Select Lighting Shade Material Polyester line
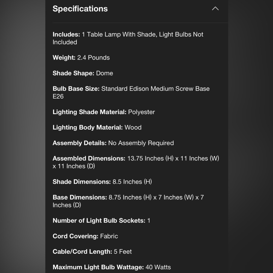273x273 pixels. (x=104, y=112)
